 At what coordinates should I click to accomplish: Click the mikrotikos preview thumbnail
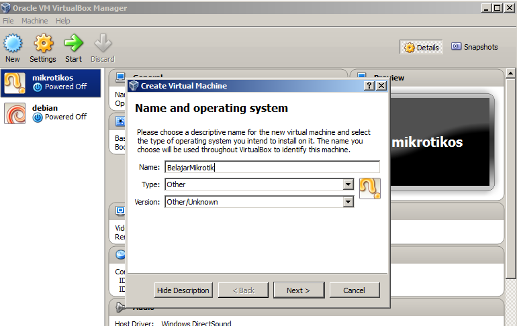[441, 142]
